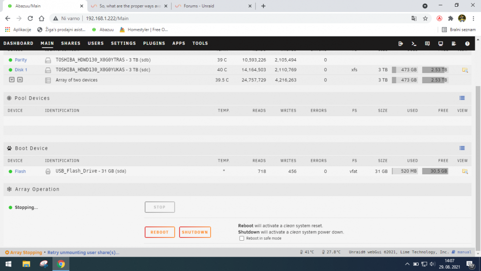The height and width of the screenshot is (271, 481).
Task: Switch to 'So, what are the proper ways' tab
Action: [129, 6]
